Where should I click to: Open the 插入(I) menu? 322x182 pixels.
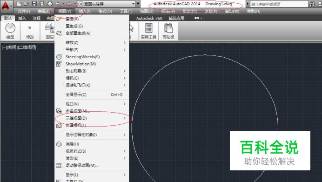point(85,11)
